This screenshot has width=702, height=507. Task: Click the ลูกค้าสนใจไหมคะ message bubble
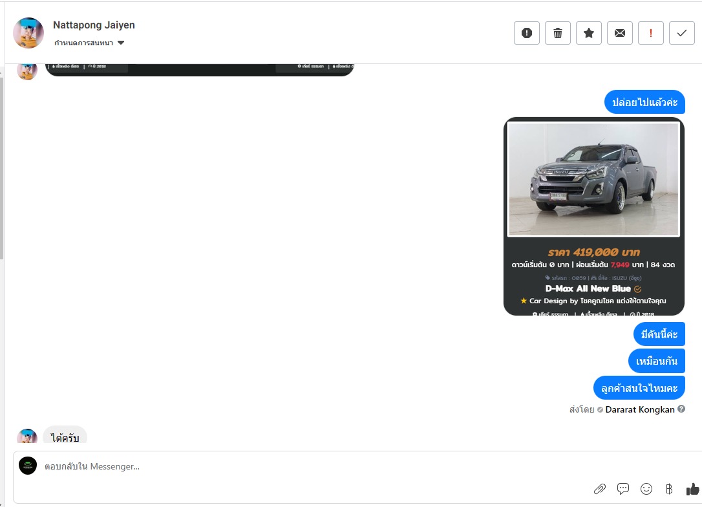[639, 388]
